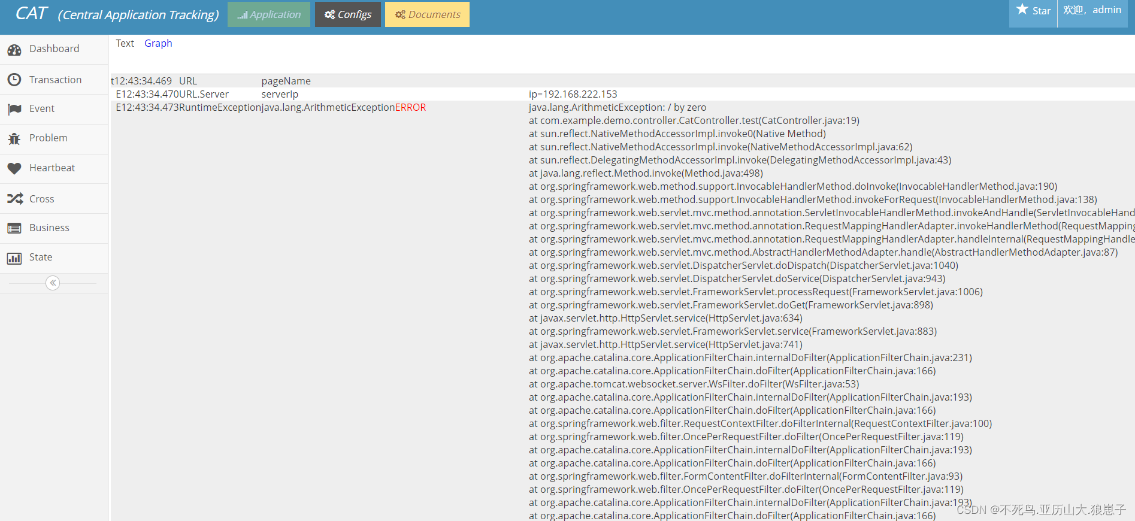Click the Event flag icon
1135x521 pixels.
click(x=14, y=109)
